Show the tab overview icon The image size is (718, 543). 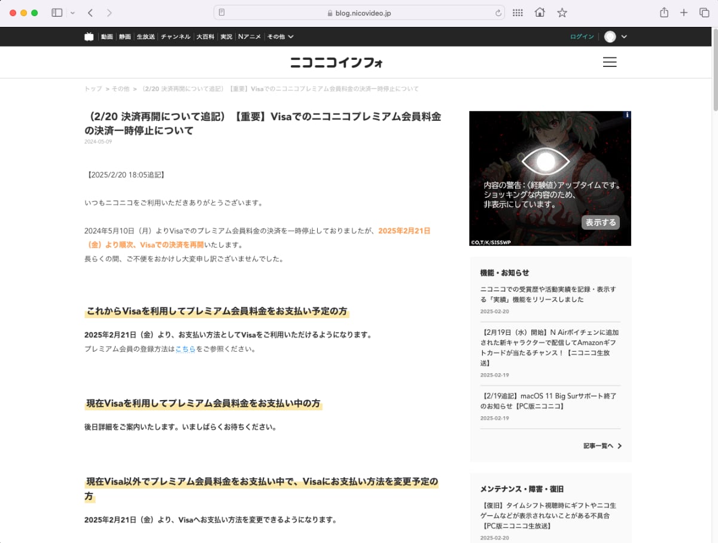(x=704, y=13)
